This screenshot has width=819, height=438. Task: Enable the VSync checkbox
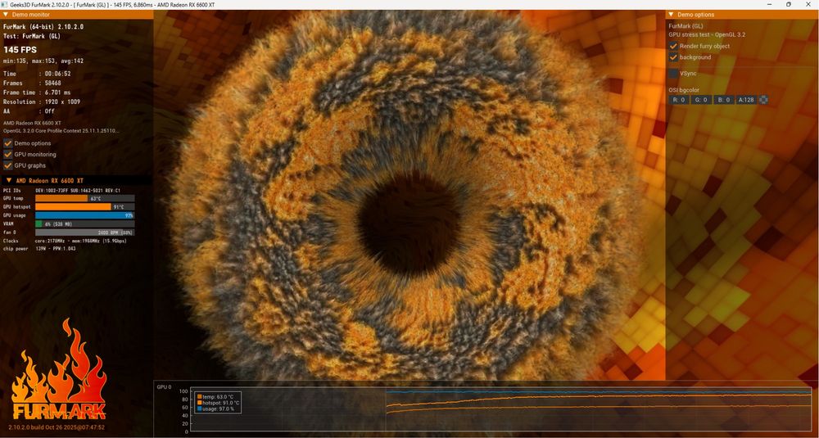point(673,74)
